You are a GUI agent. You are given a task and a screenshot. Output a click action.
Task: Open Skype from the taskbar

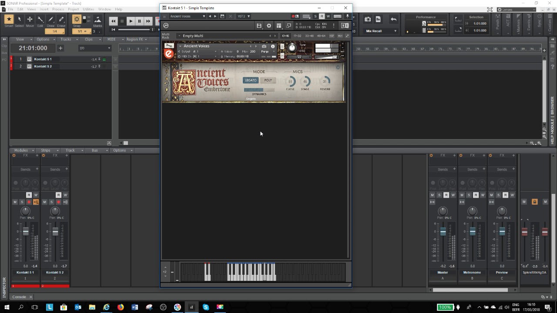206,307
